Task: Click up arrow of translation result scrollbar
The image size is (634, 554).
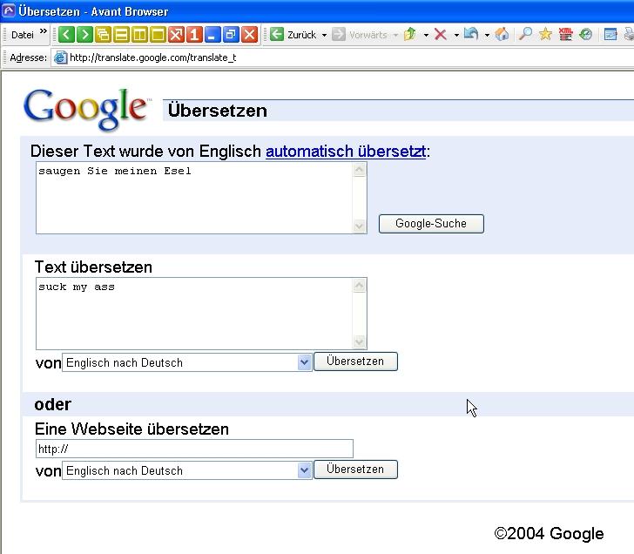Action: (359, 170)
